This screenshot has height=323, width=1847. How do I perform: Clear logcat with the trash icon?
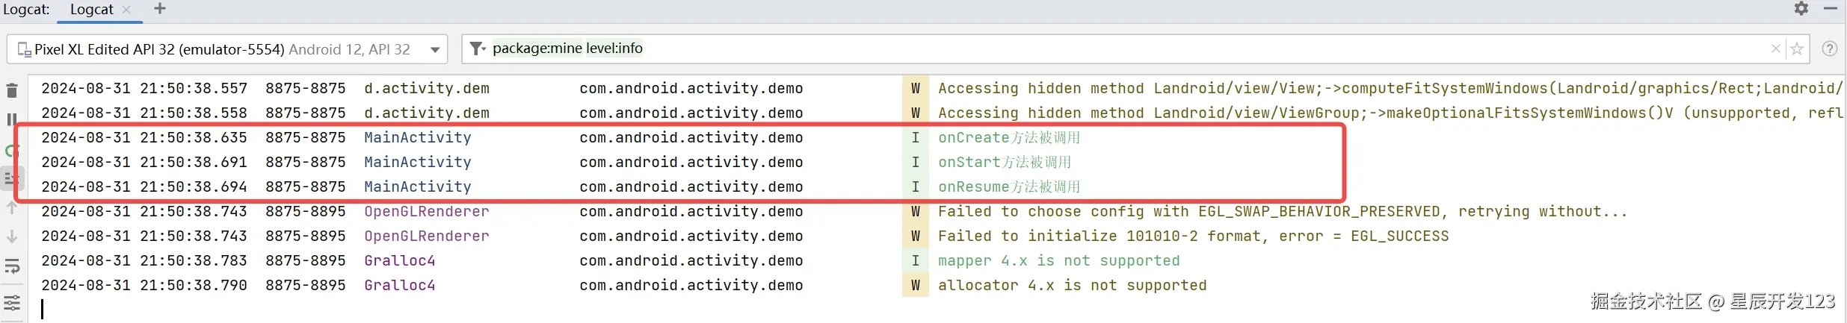(12, 91)
